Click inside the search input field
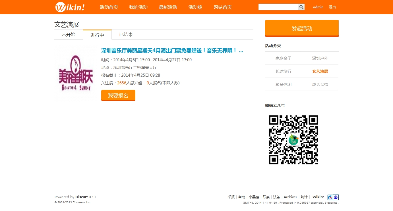Screen dimensions: 393x211 click(x=278, y=7)
